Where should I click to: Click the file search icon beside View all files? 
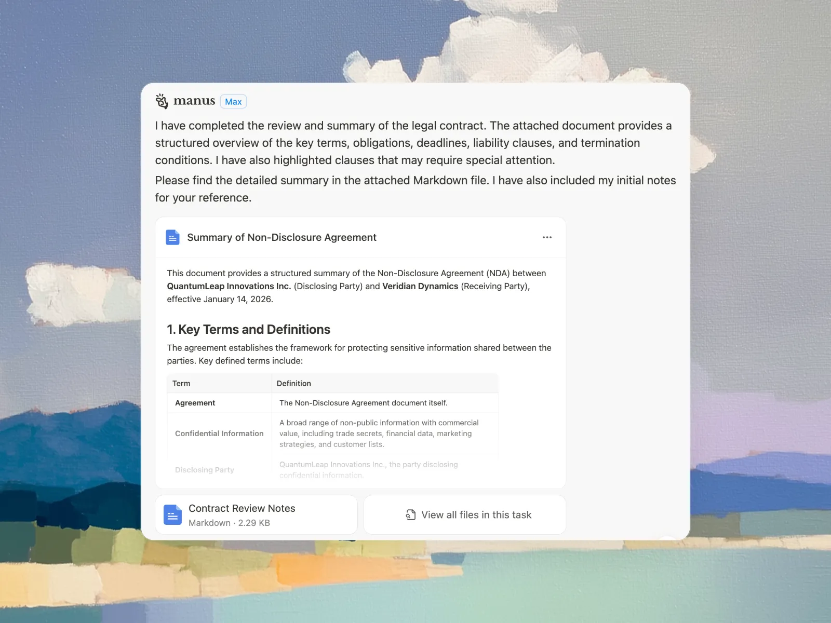click(410, 514)
